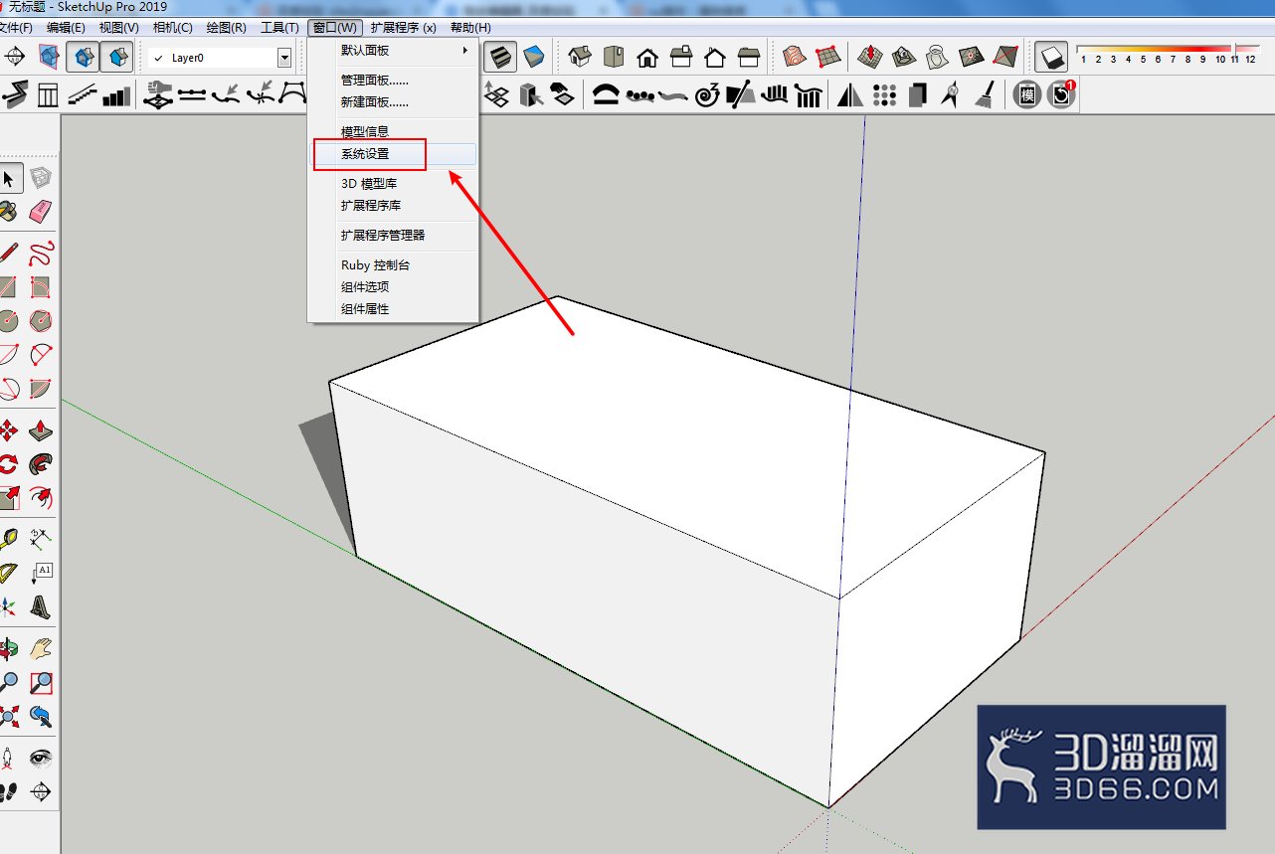Select the Tape Measure tool

click(8, 538)
